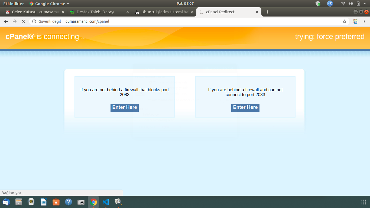Go back to the previous page
Screen dimensions: 370x208
(x=6, y=21)
